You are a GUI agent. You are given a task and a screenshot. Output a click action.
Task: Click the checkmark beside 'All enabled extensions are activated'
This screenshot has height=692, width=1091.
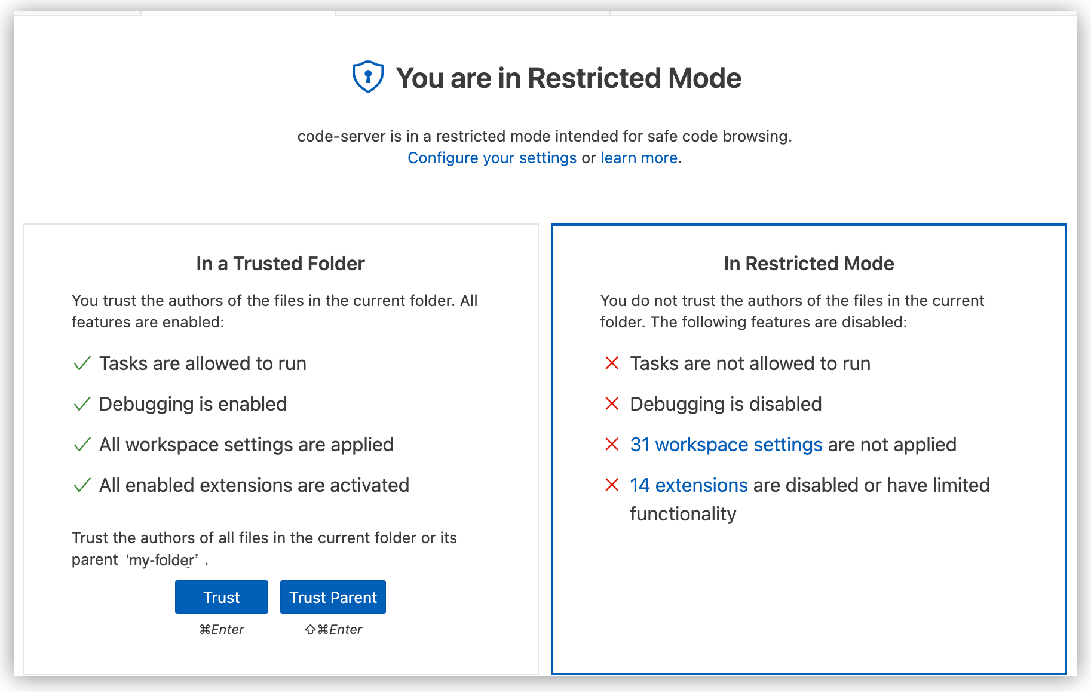point(81,485)
